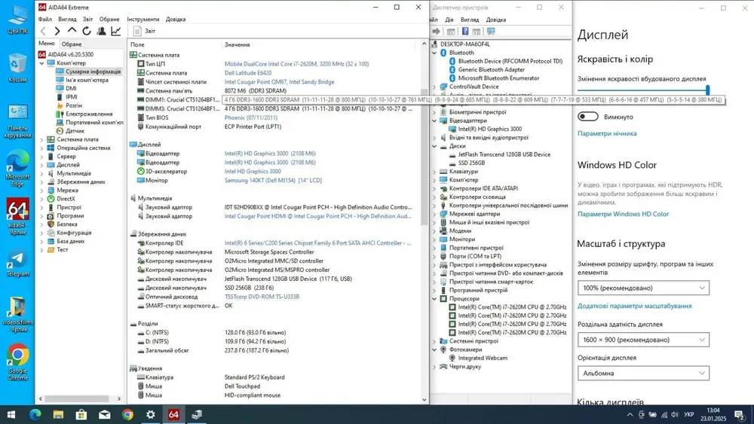Click the AIDA64 Refresh toolbar icon
Viewport: 754px width, 424px height.
pyautogui.click(x=87, y=32)
